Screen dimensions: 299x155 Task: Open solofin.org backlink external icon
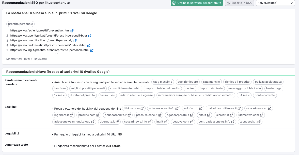pos(201,109)
